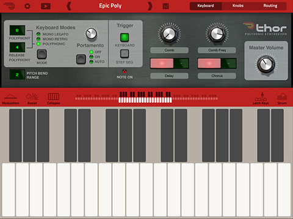The image size is (293, 219).
Task: Toggle the Chorus effect switch
Action: [x=217, y=63]
